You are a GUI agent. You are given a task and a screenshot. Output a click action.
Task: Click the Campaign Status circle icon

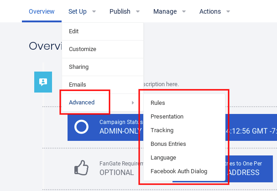pyautogui.click(x=81, y=127)
